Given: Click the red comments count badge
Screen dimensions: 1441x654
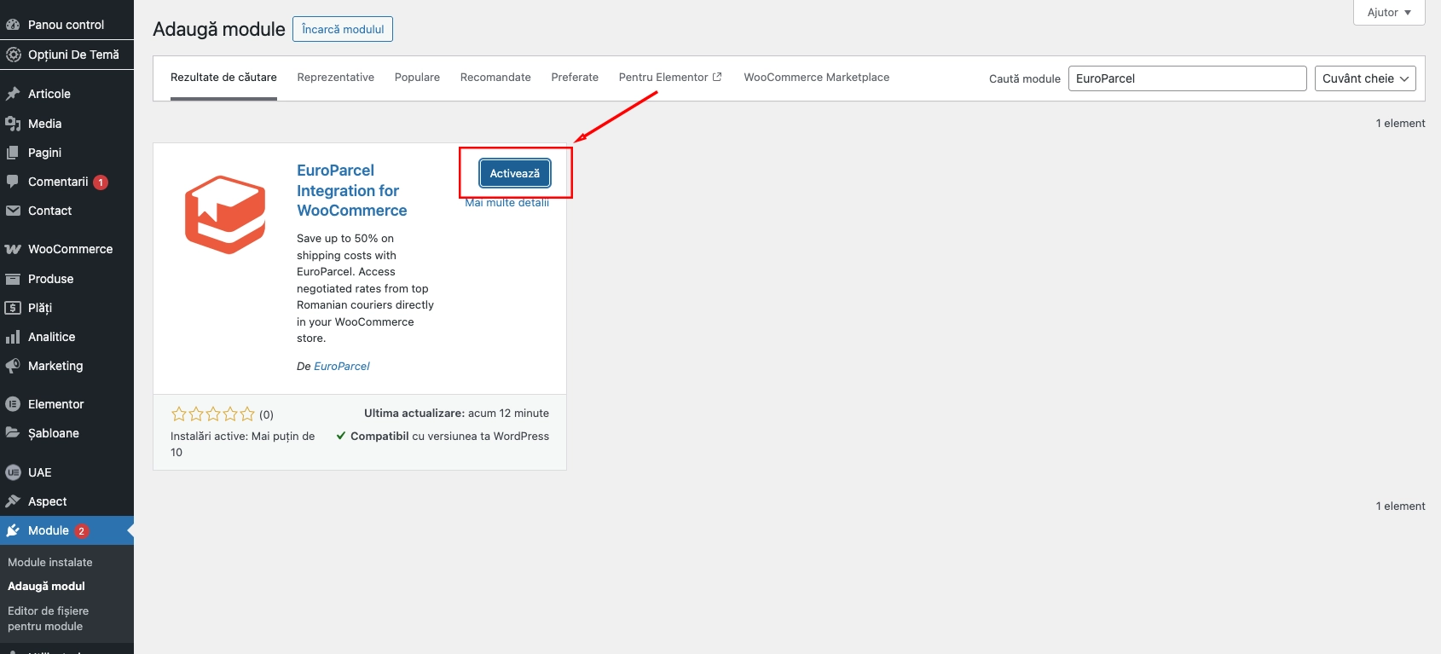Looking at the screenshot, I should [101, 182].
